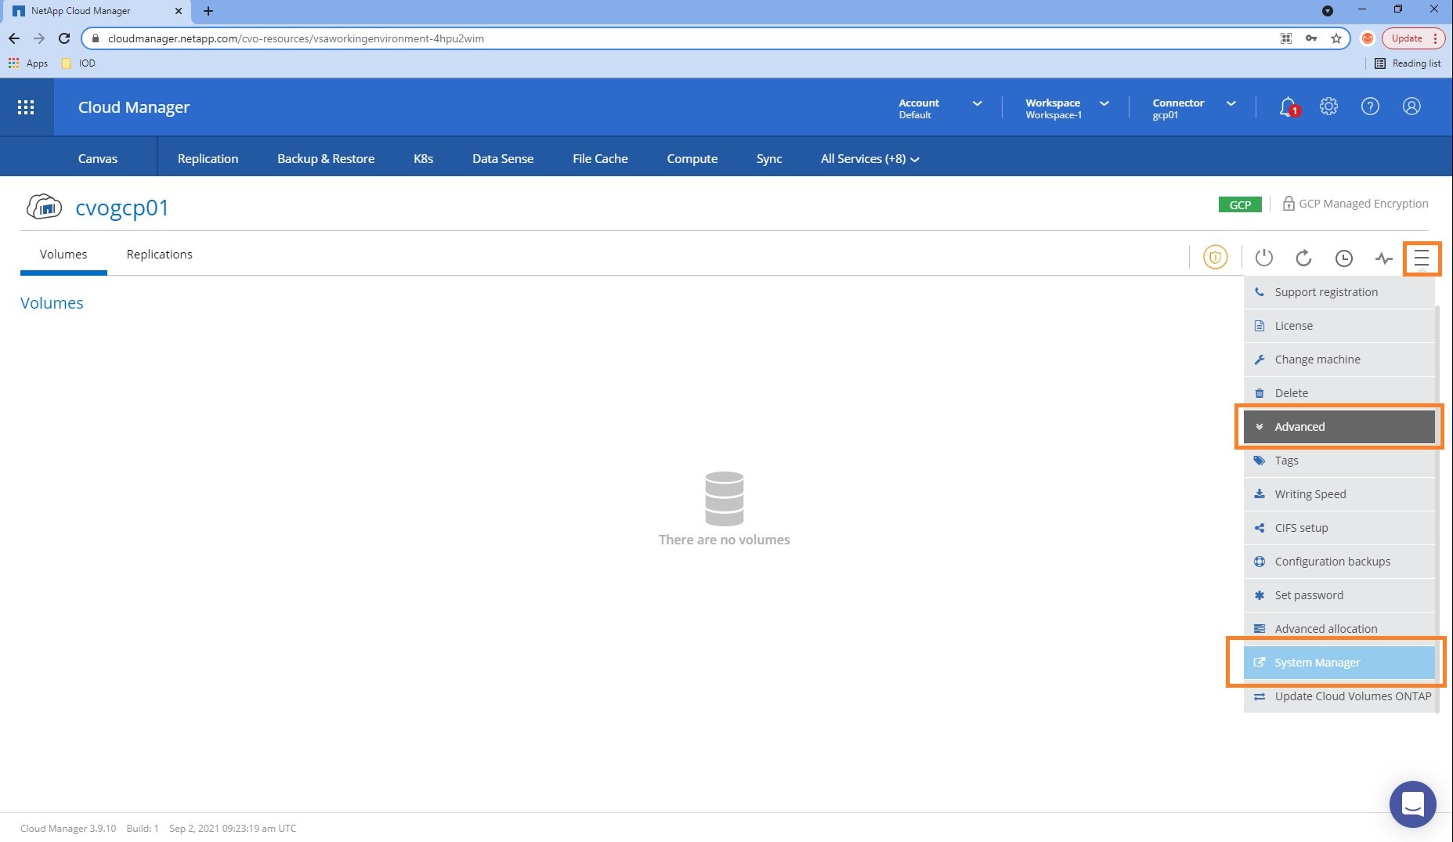Choose Writing Speed from menu

(1310, 494)
